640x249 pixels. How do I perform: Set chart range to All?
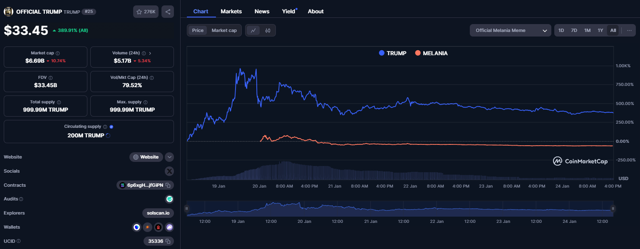(613, 30)
